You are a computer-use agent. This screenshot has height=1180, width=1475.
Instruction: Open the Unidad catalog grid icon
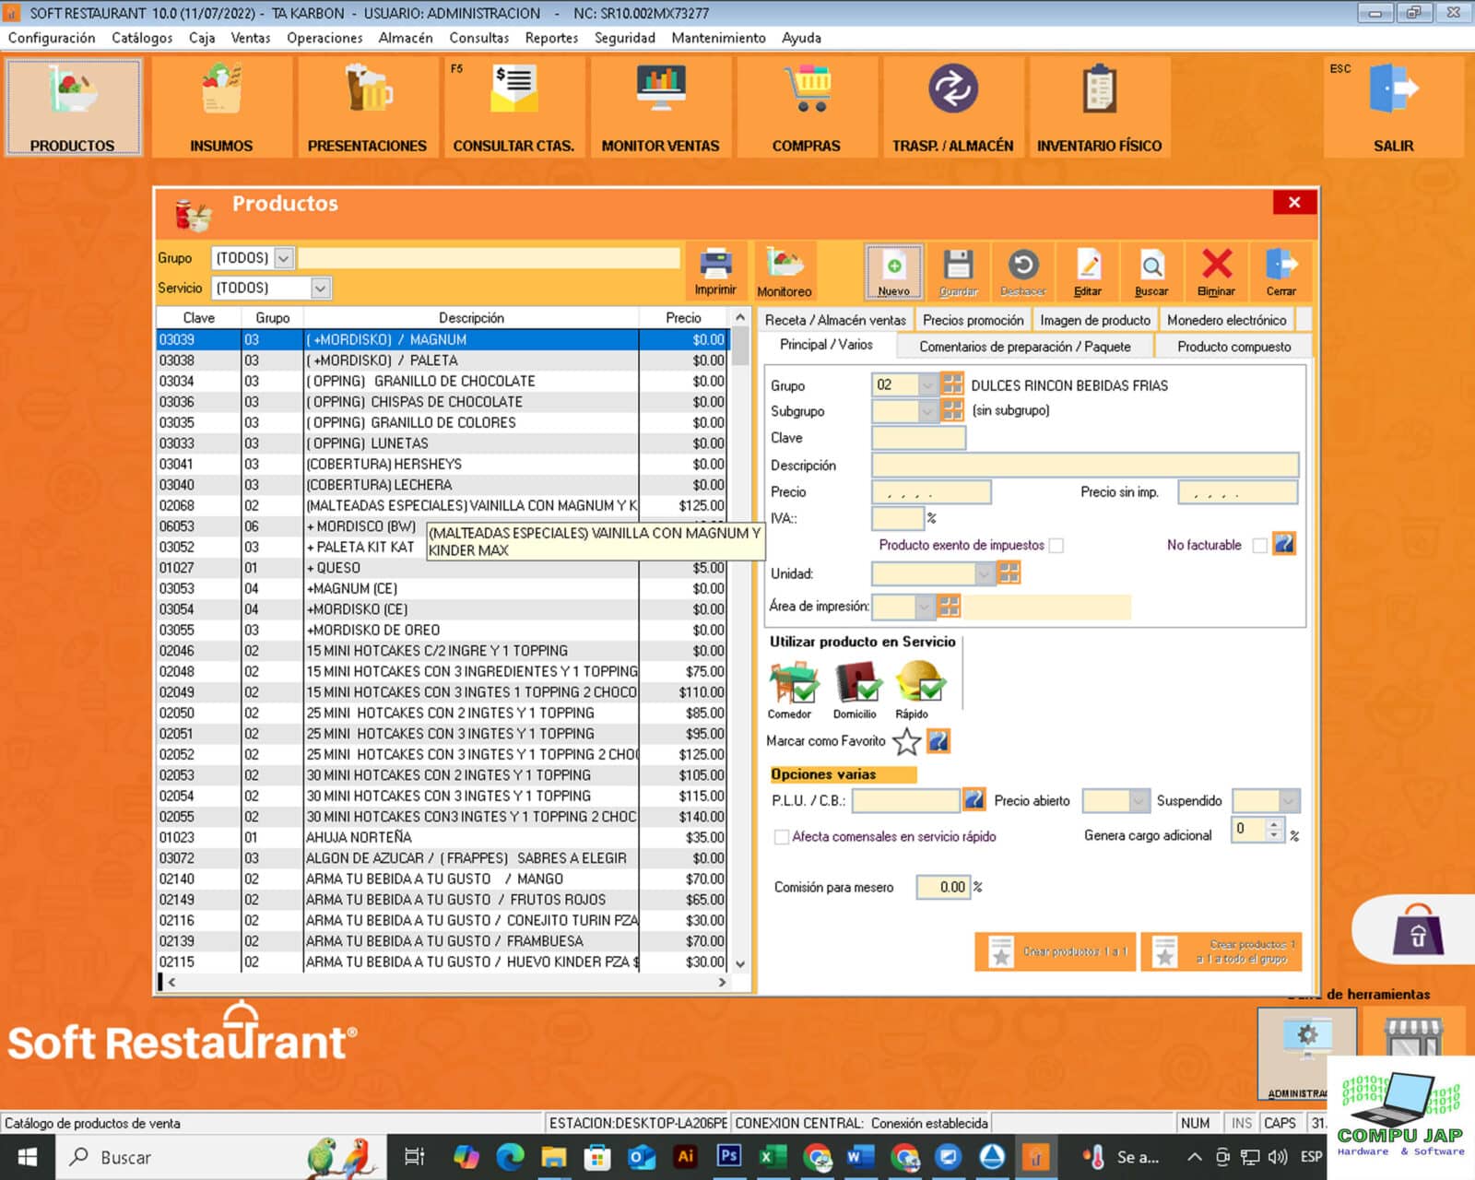[1009, 573]
